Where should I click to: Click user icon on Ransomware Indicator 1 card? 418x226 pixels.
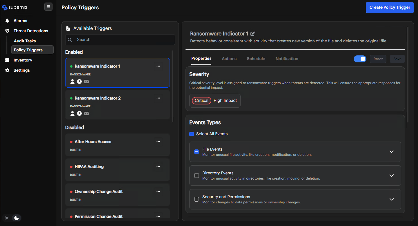tap(72, 82)
